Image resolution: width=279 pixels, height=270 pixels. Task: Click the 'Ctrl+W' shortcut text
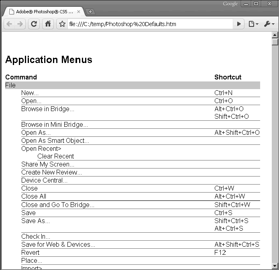pos(224,189)
